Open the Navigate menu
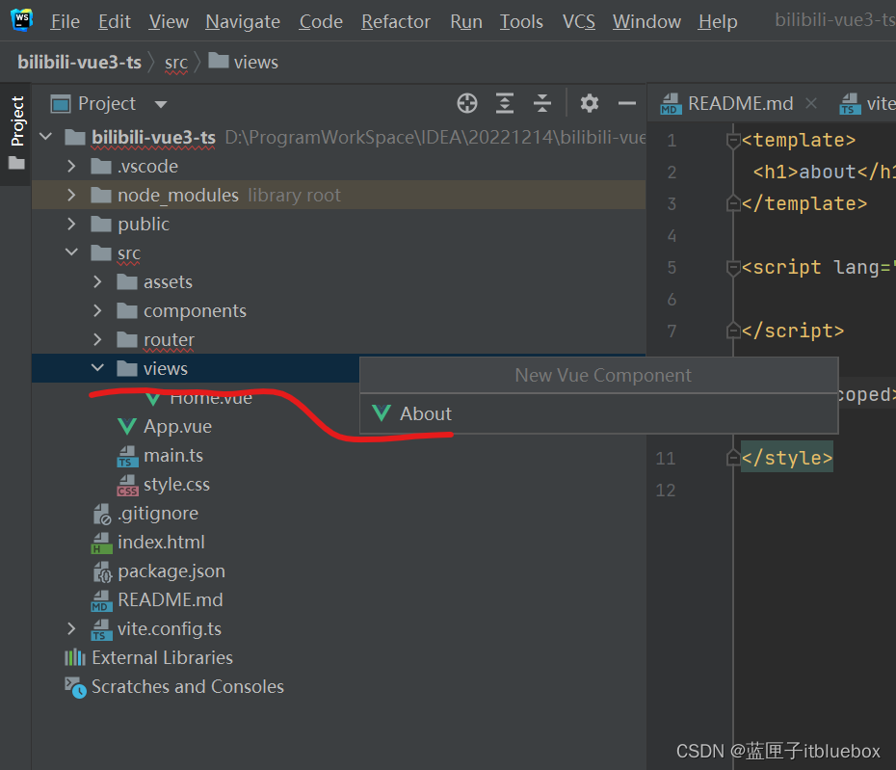The image size is (896, 770). click(x=243, y=22)
